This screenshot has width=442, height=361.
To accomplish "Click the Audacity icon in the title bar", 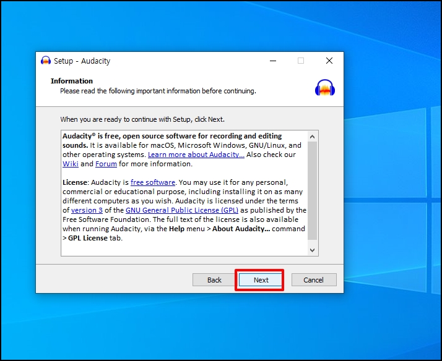I will (46, 61).
